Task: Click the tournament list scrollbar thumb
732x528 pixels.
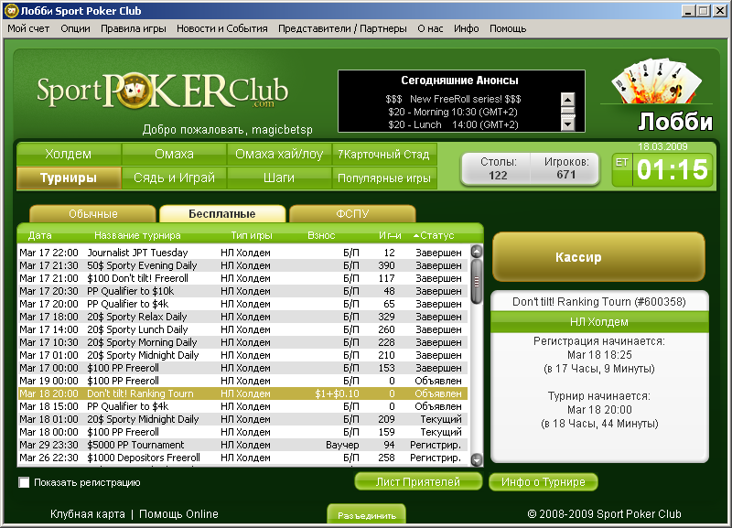Action: (477, 282)
